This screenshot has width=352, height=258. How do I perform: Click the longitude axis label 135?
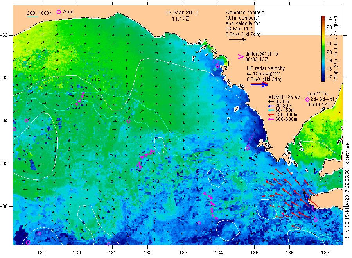pos(254,253)
